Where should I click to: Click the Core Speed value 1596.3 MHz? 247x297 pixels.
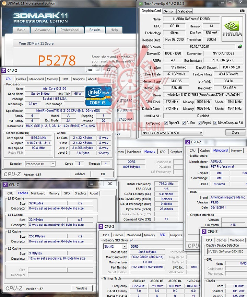click(38, 138)
